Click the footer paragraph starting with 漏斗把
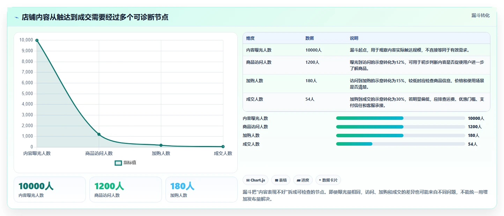The width and height of the screenshot is (504, 216). (365, 196)
